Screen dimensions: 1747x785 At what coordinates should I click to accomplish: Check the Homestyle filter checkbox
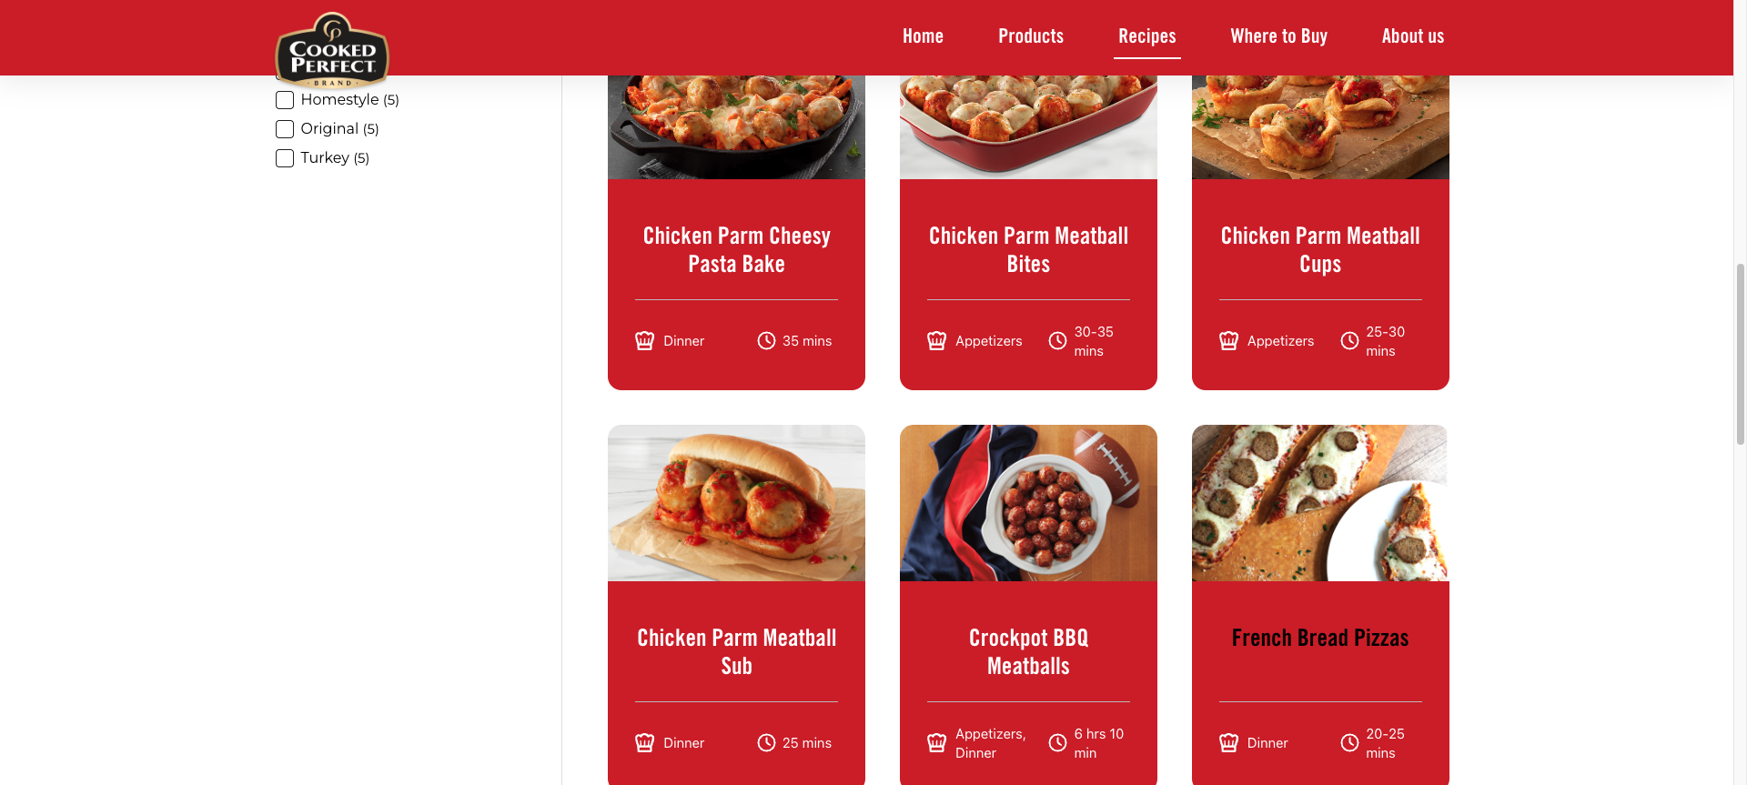tap(285, 100)
